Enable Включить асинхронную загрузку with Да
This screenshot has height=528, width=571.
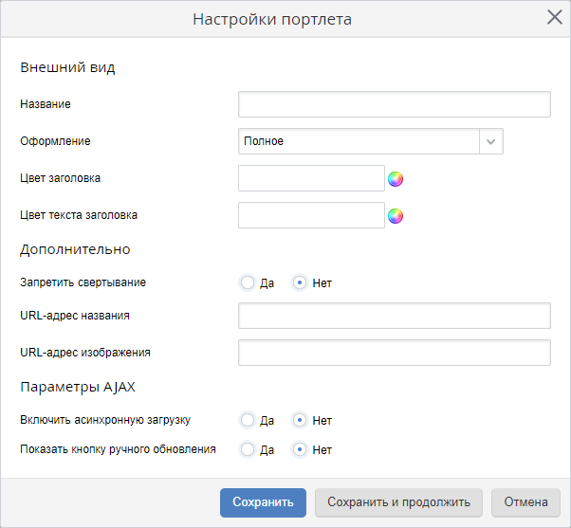click(248, 420)
